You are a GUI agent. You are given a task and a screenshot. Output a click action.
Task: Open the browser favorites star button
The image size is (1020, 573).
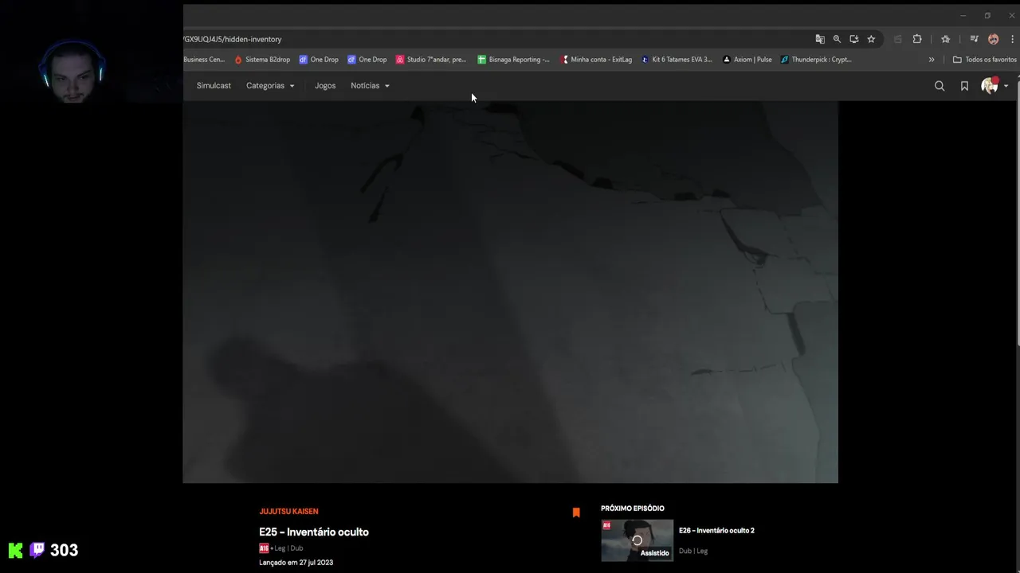tap(945, 39)
